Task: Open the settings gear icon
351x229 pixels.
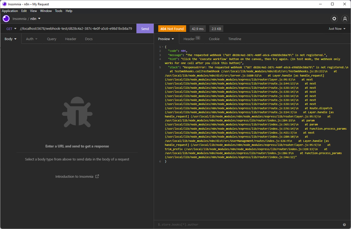Action: [x=334, y=19]
